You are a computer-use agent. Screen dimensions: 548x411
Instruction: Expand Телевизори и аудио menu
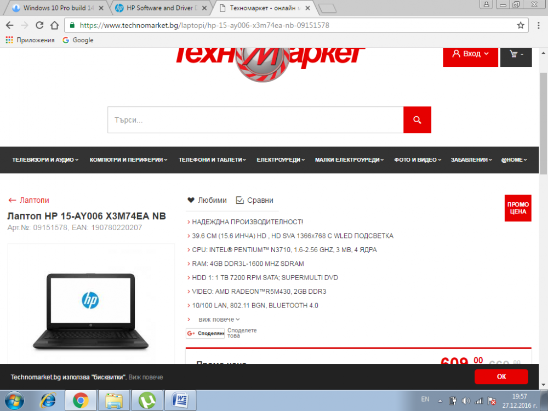(x=45, y=159)
